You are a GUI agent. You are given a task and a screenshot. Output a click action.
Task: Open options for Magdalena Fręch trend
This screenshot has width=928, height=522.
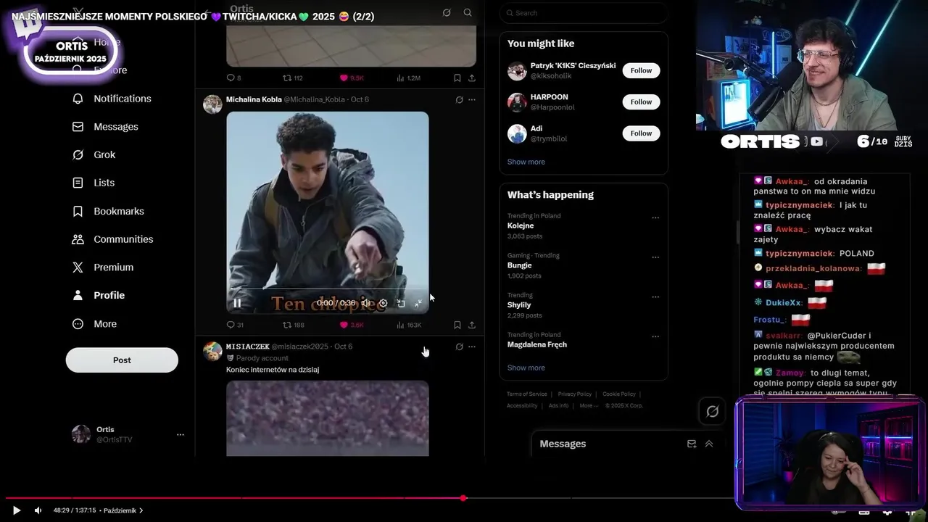click(x=655, y=336)
